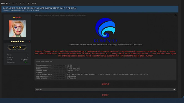Click the reputation value 211

click(x=26, y=62)
